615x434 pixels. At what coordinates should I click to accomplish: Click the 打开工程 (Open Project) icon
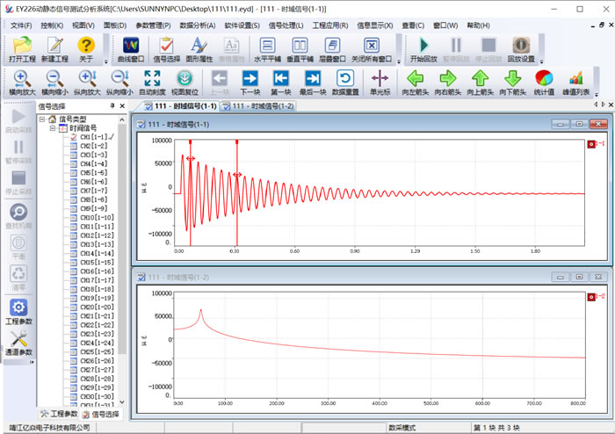[x=23, y=45]
